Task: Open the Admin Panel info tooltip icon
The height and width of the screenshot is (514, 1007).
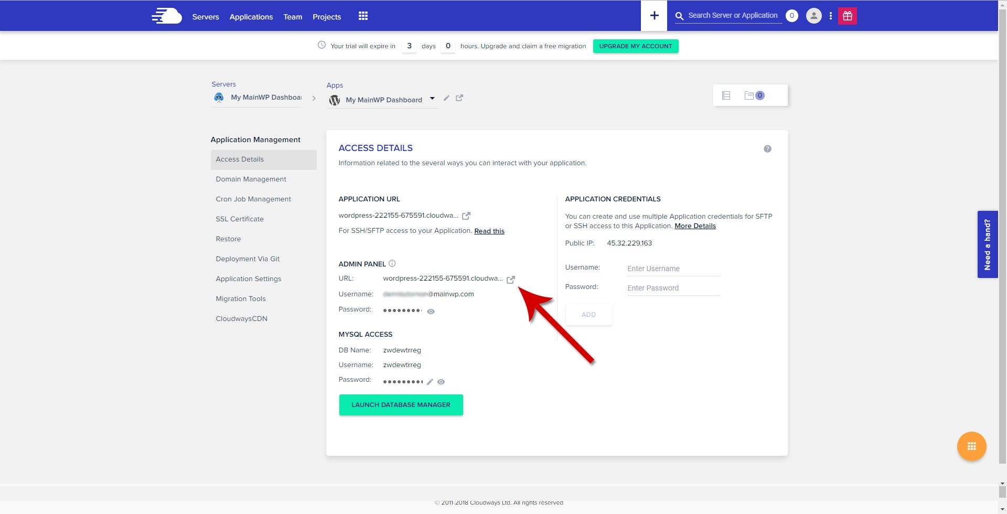Action: (x=393, y=263)
